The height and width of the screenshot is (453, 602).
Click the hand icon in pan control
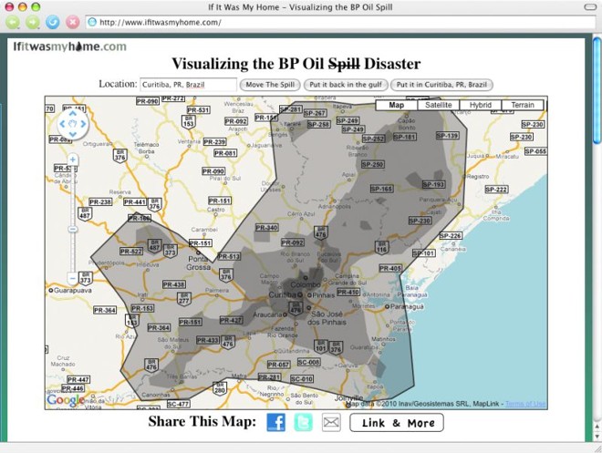coord(73,124)
